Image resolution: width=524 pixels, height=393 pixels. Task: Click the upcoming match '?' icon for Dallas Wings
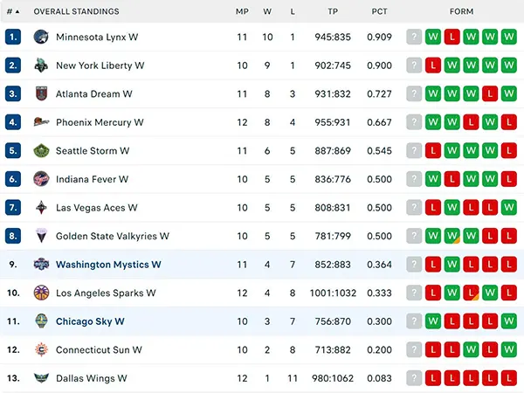tap(414, 378)
